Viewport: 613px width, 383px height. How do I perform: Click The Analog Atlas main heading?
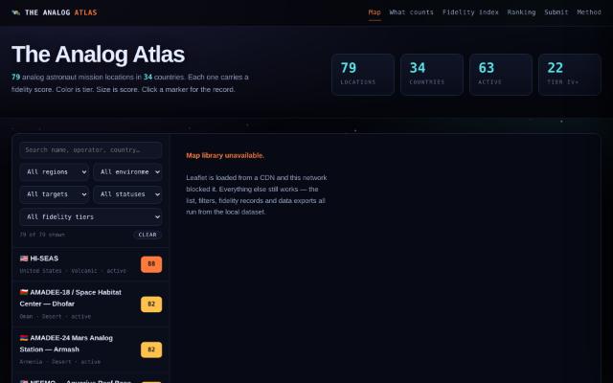point(98,55)
